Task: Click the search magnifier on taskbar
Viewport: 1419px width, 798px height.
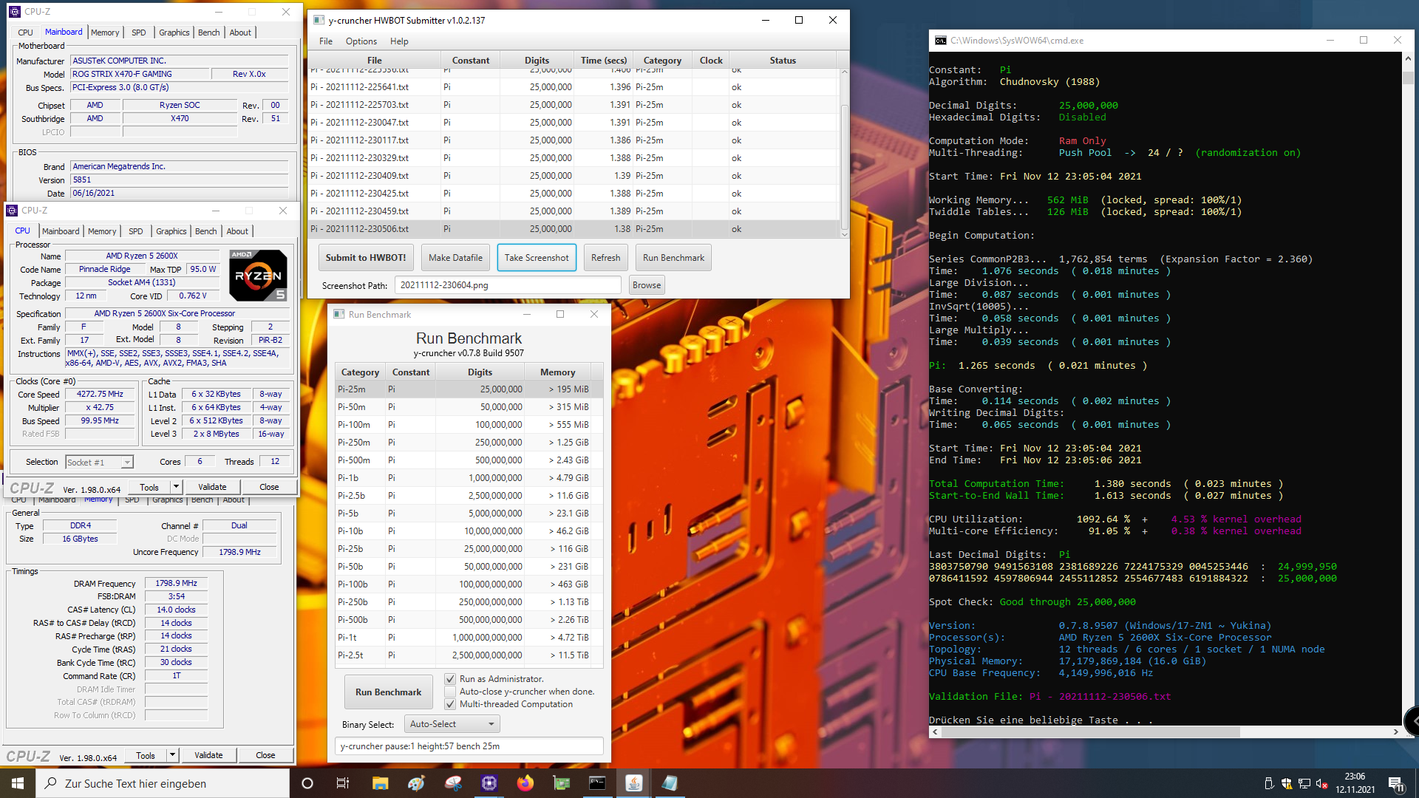Action: pos(51,783)
